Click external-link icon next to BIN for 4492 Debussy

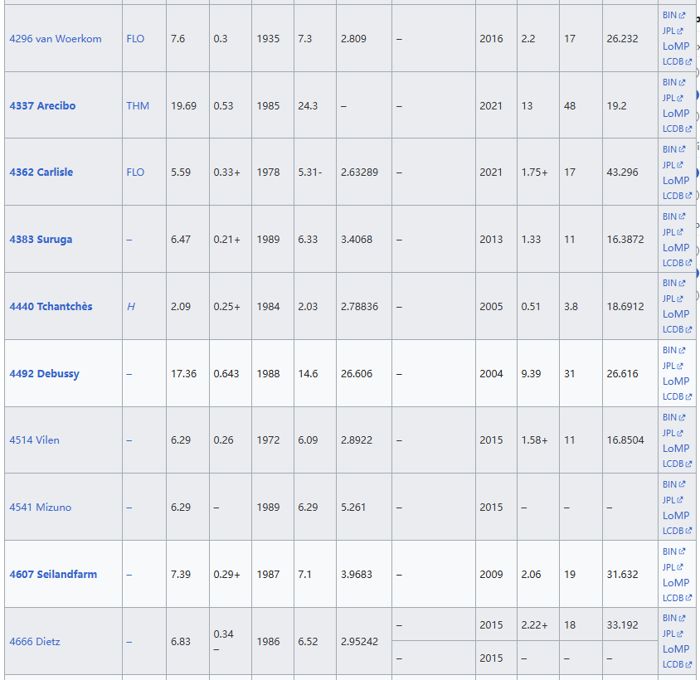coord(682,351)
